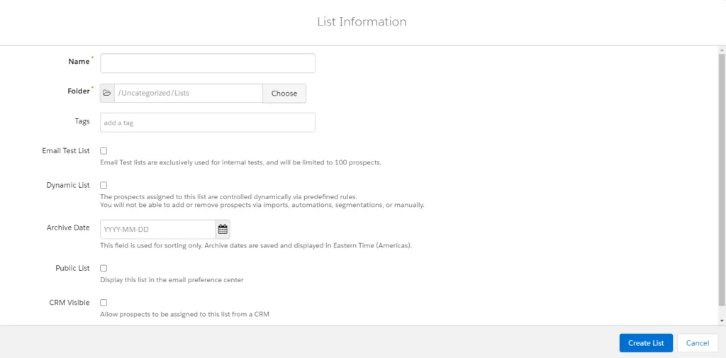Click text 'Display this list in the email preference center'
This screenshot has width=726, height=358.
pos(172,280)
